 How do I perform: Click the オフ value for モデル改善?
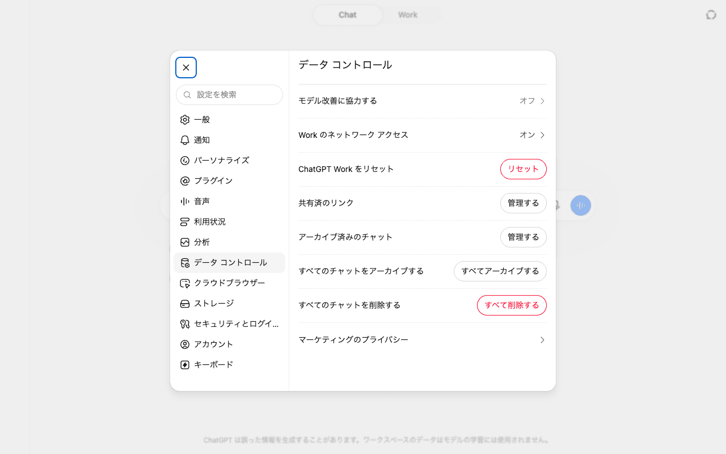click(x=527, y=101)
